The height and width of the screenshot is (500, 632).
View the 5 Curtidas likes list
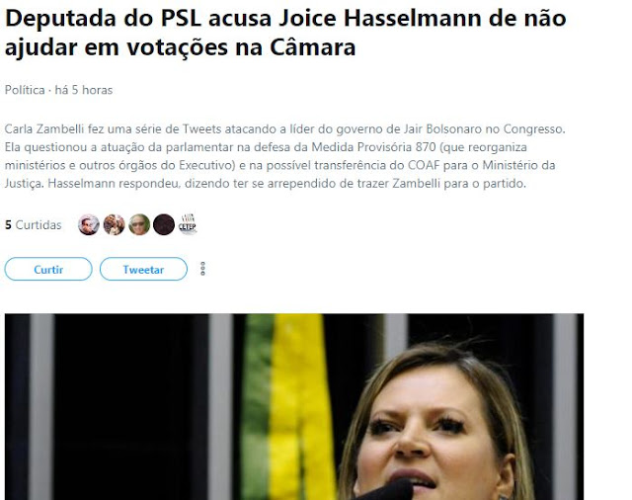tap(33, 225)
